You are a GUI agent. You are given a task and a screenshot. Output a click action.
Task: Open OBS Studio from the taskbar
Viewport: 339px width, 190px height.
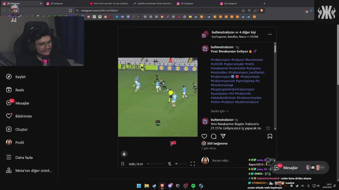point(185,186)
